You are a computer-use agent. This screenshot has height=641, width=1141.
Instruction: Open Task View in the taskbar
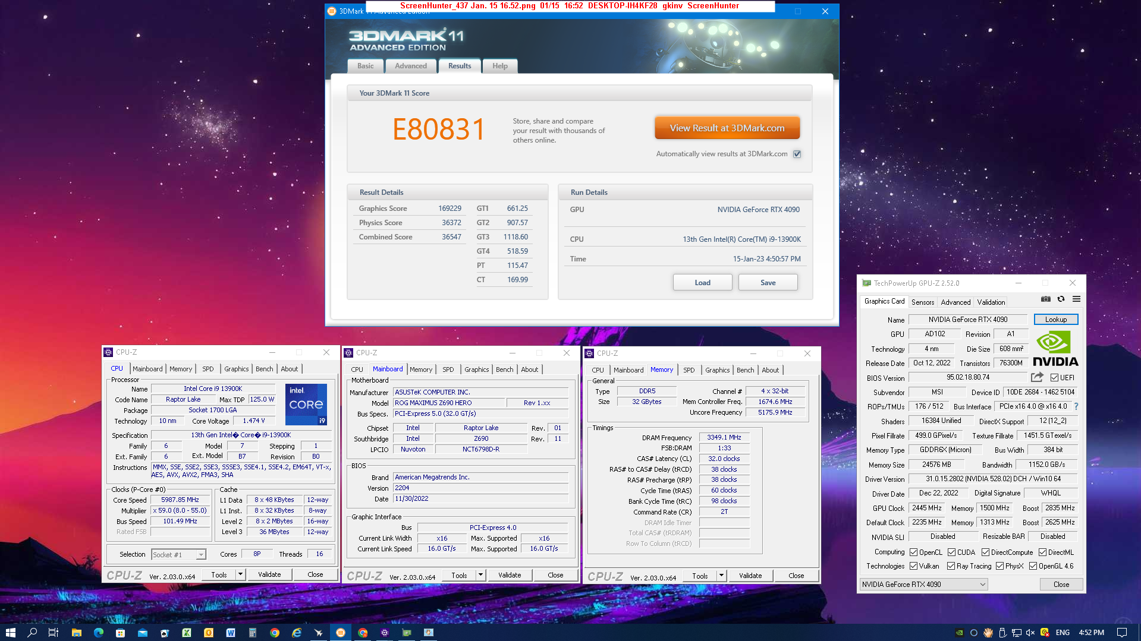54,633
